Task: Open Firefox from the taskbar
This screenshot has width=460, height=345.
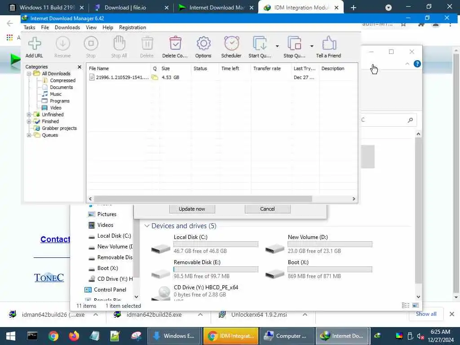Action: tap(74, 336)
